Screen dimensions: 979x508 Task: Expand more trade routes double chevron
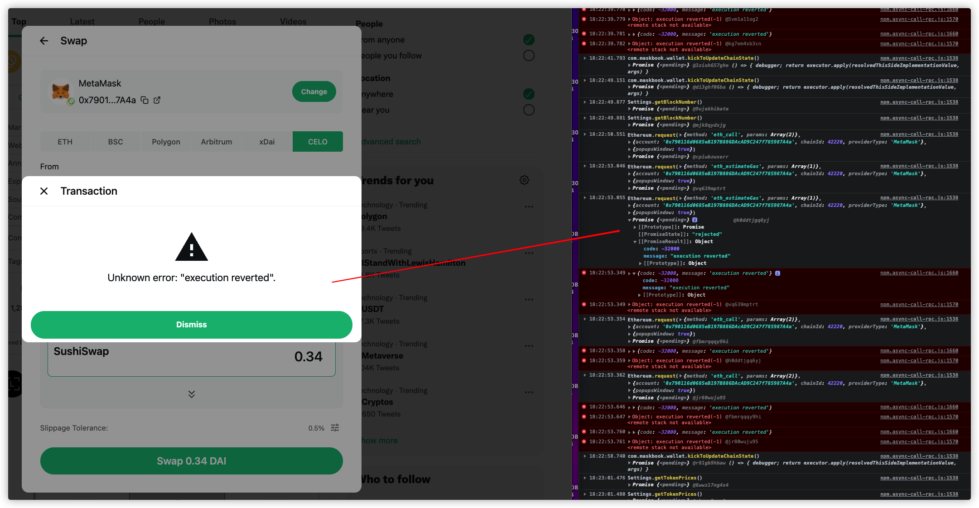[x=191, y=394]
